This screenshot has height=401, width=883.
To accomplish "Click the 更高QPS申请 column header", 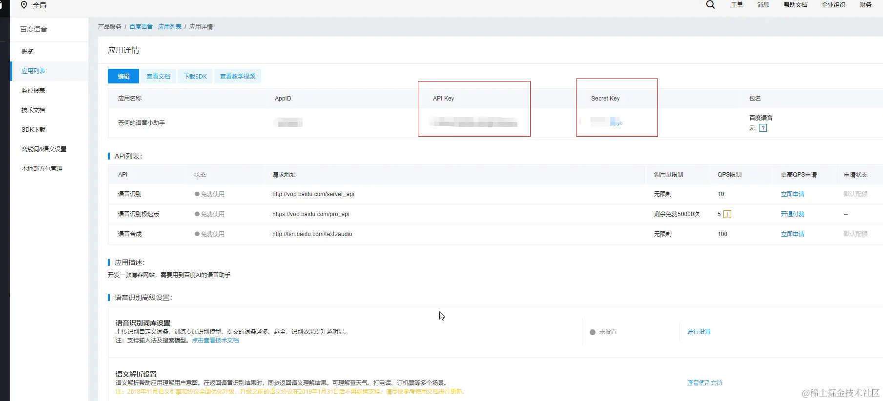I will pyautogui.click(x=799, y=175).
